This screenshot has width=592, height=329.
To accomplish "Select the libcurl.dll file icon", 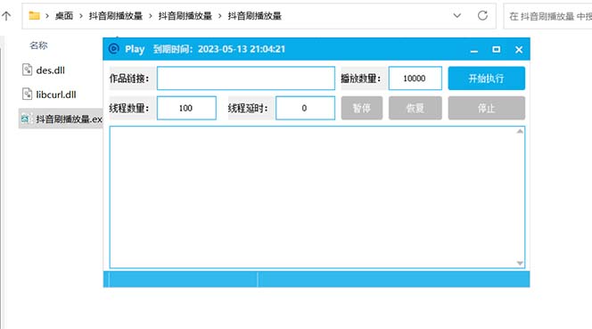I will tap(27, 94).
